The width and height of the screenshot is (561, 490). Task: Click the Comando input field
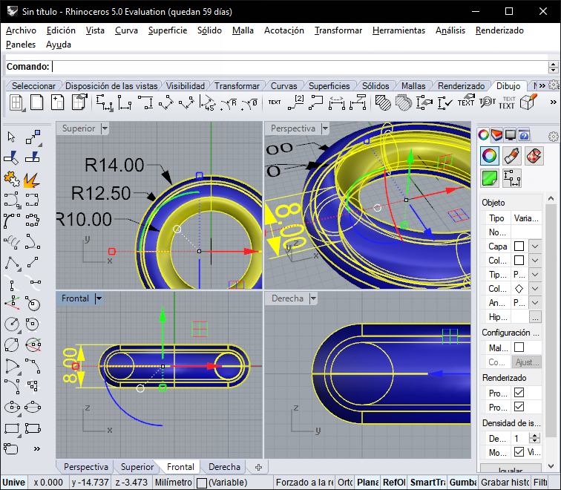pos(297,67)
